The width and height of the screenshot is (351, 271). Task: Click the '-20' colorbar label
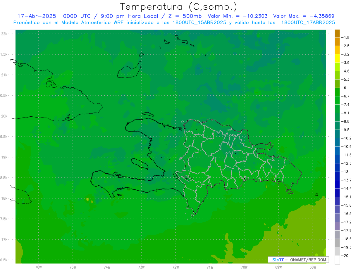[345, 256]
